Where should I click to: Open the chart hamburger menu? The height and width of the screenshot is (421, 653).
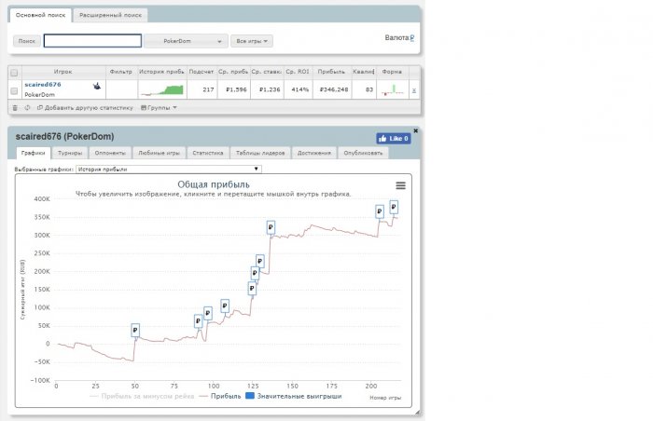click(400, 185)
